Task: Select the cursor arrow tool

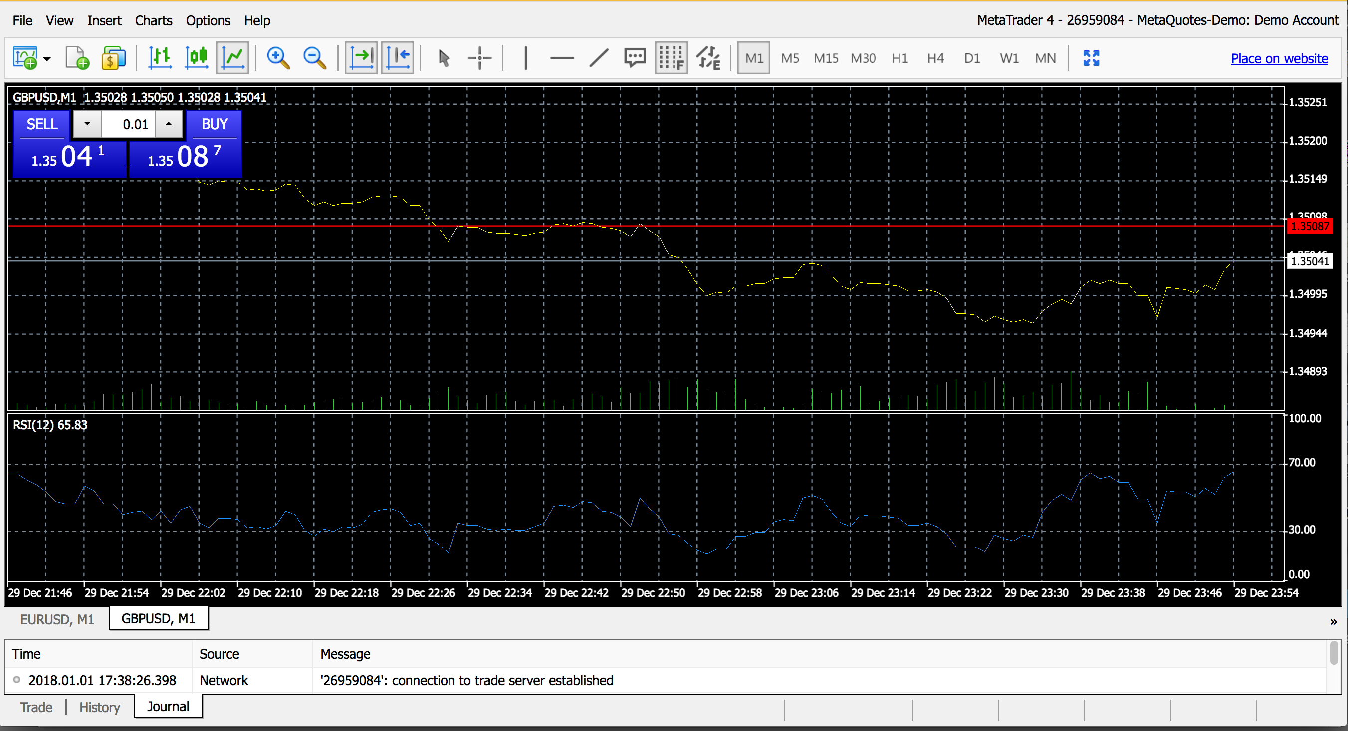Action: pyautogui.click(x=444, y=57)
